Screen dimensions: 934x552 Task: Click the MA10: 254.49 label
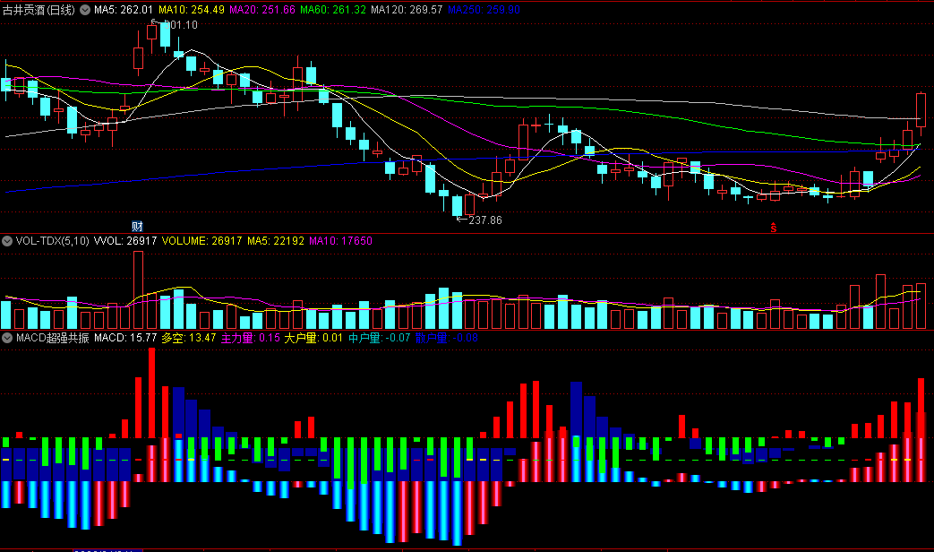coord(192,10)
